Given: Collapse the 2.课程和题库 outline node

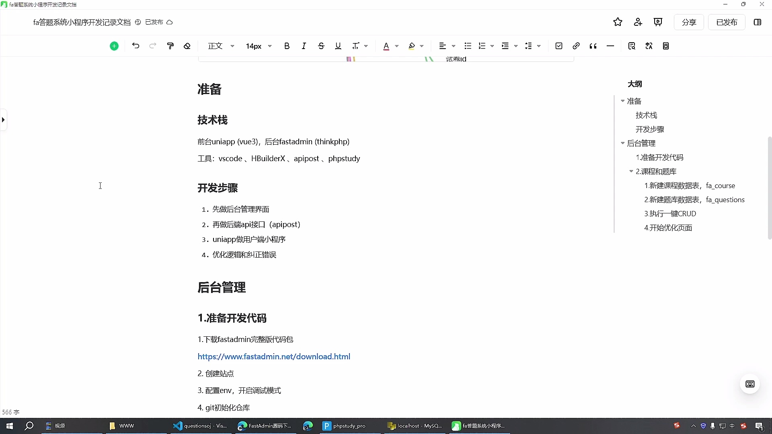Looking at the screenshot, I should click(631, 171).
